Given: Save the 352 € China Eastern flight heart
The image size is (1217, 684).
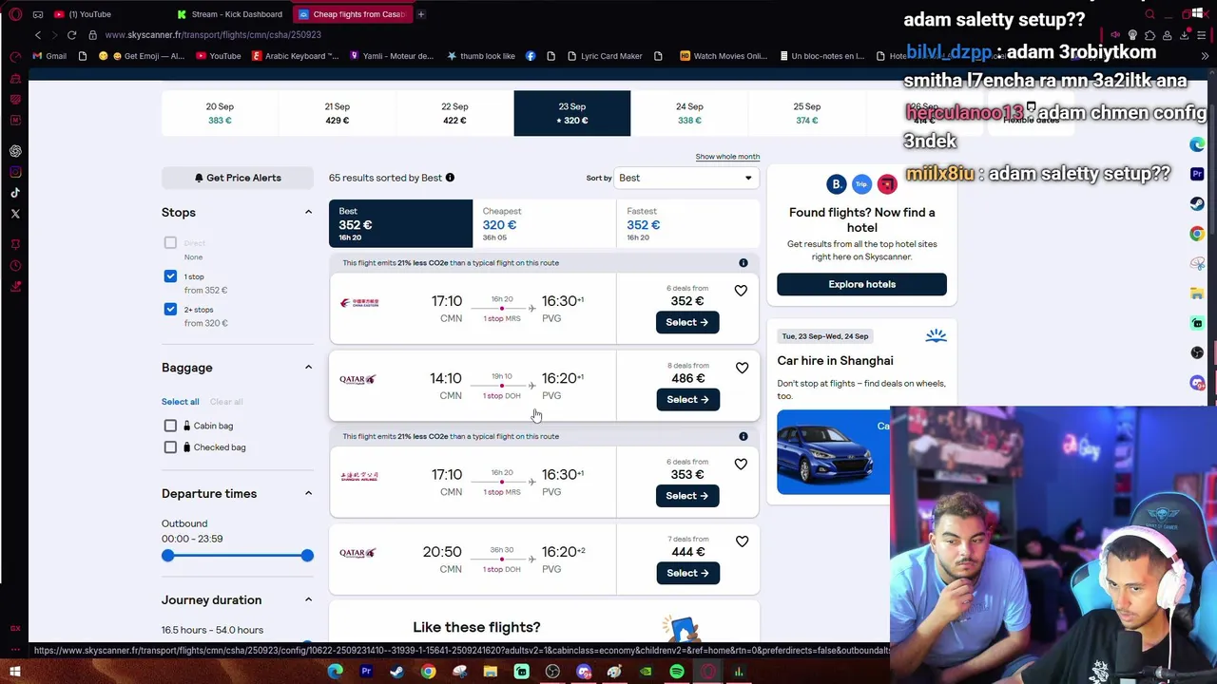Looking at the screenshot, I should (741, 291).
